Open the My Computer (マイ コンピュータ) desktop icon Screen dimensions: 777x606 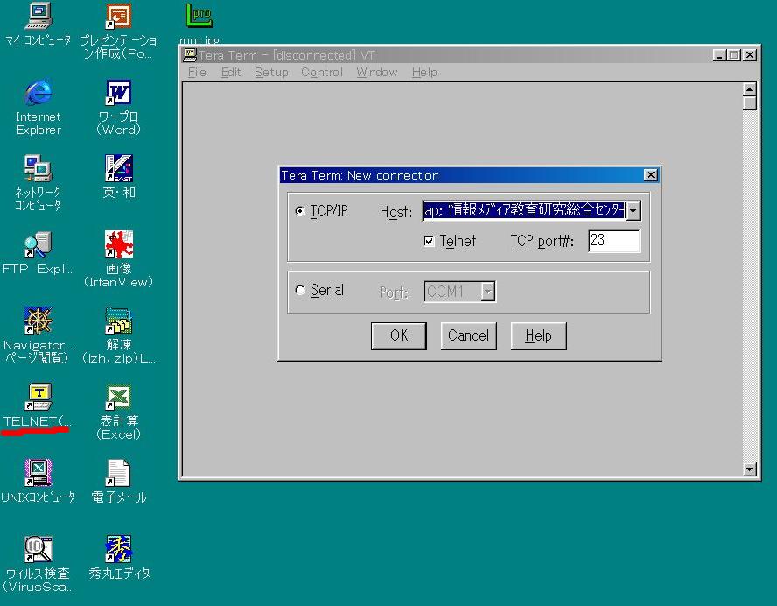click(x=38, y=17)
